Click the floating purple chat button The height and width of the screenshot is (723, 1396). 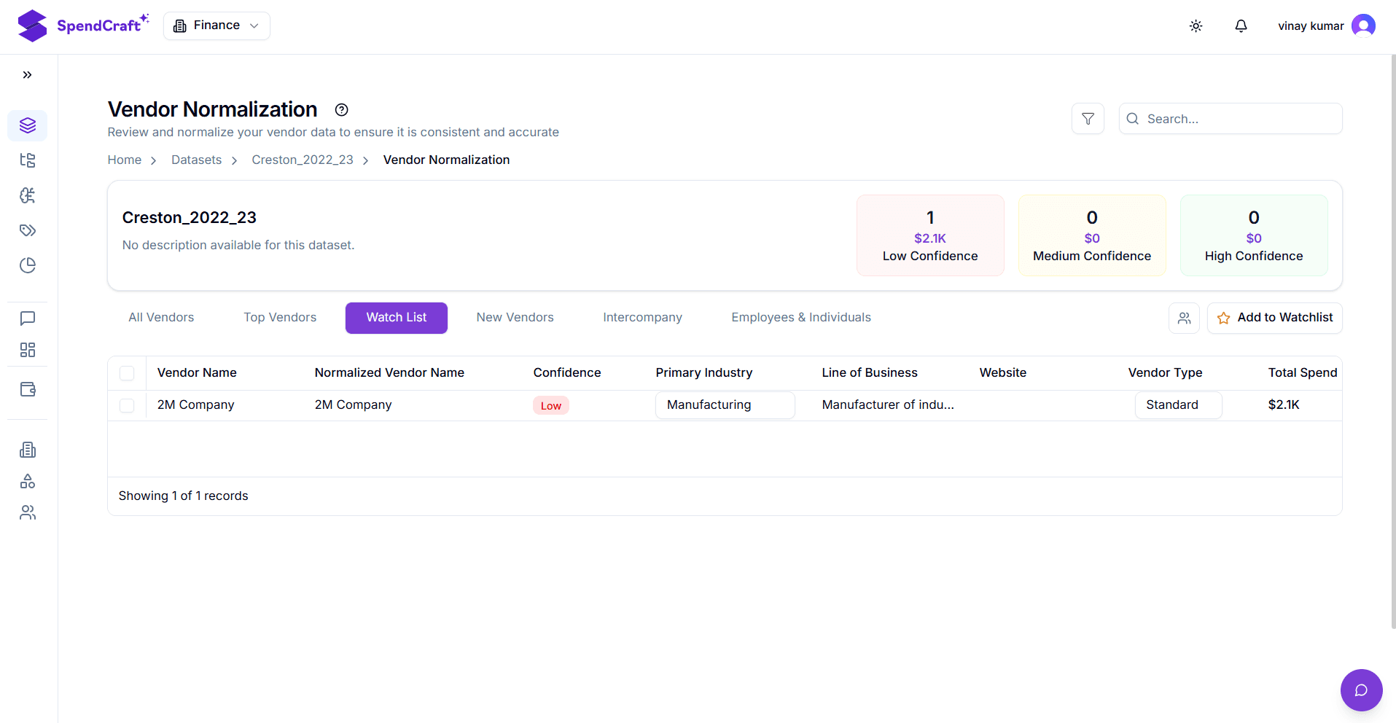[1360, 689]
